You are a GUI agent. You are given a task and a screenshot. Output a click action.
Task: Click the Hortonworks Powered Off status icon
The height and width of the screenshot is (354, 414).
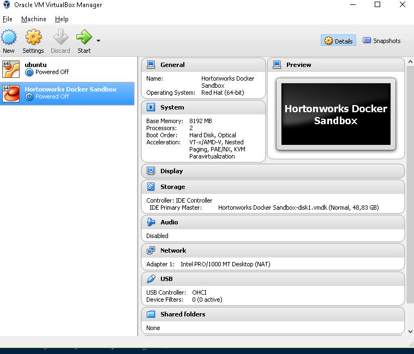29,97
